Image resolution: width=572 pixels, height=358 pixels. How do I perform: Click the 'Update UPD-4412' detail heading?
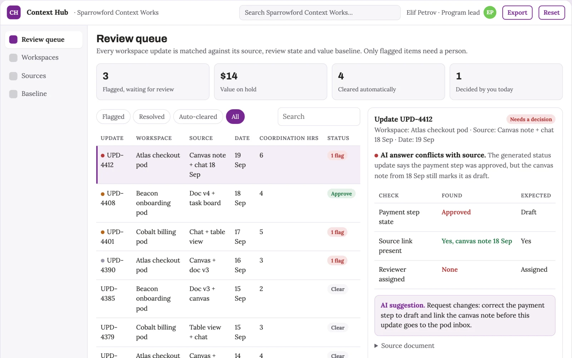pos(403,119)
